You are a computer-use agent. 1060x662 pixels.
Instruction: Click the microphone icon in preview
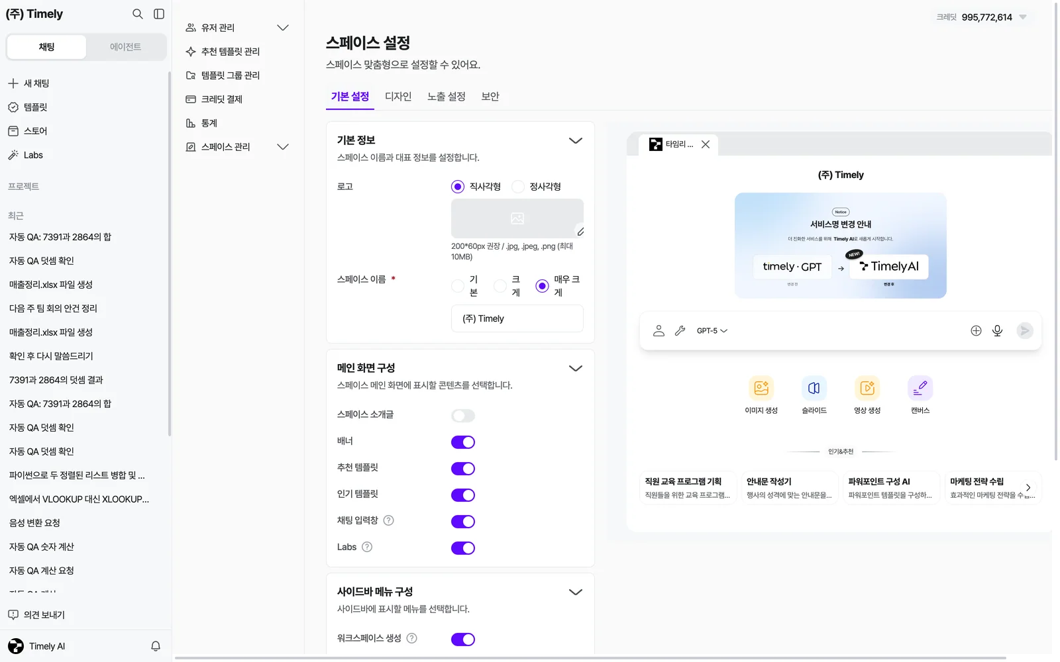[997, 330]
